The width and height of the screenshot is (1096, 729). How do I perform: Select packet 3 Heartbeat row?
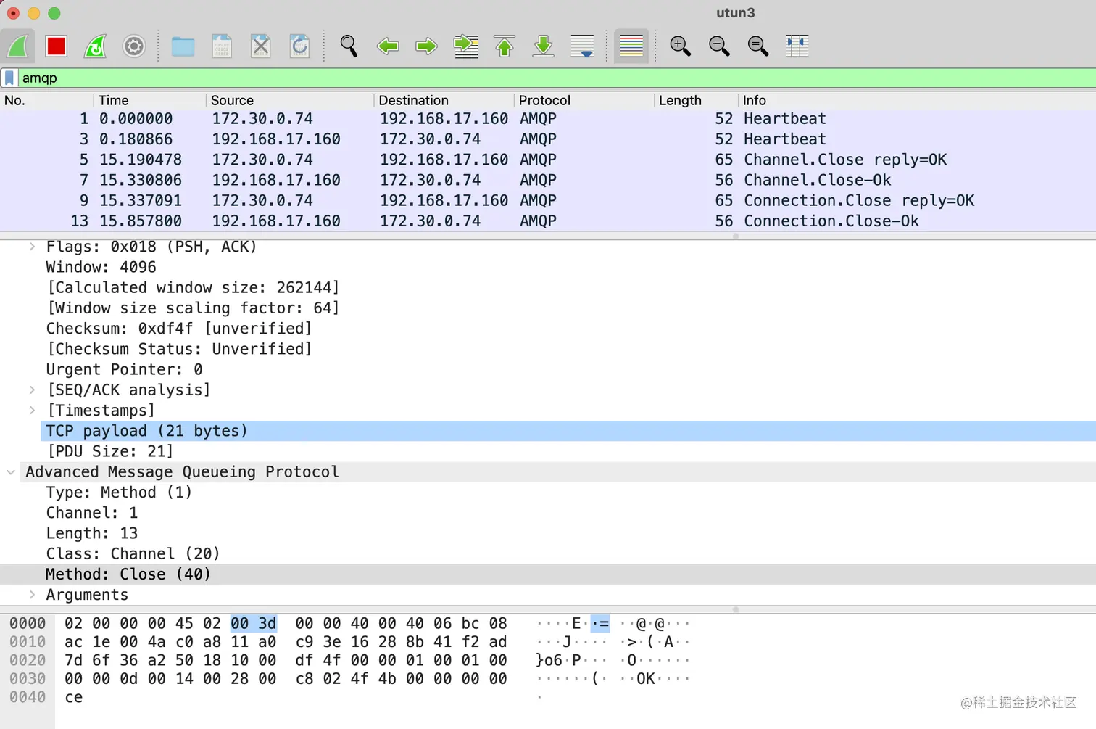coord(548,139)
